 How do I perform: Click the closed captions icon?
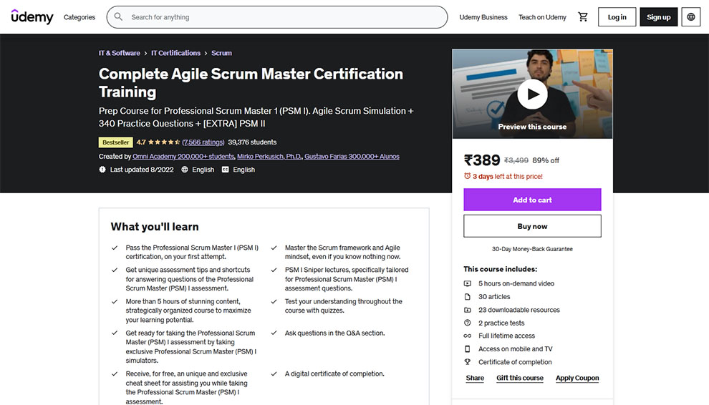(225, 170)
